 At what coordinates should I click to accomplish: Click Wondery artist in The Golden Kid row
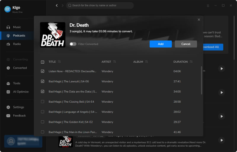pos(107,122)
